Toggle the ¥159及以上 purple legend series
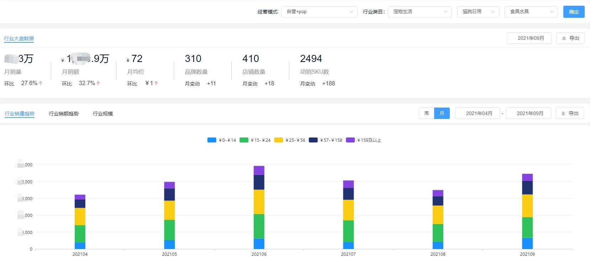 (x=350, y=140)
